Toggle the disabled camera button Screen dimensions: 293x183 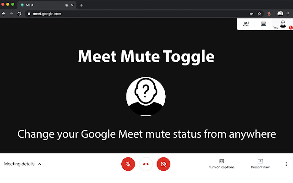click(x=163, y=164)
